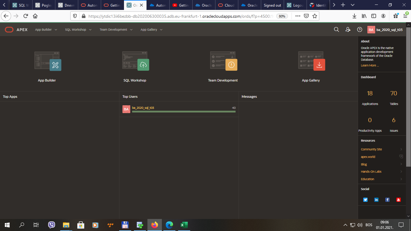
Task: Open the Education resource link
Action: [368, 179]
